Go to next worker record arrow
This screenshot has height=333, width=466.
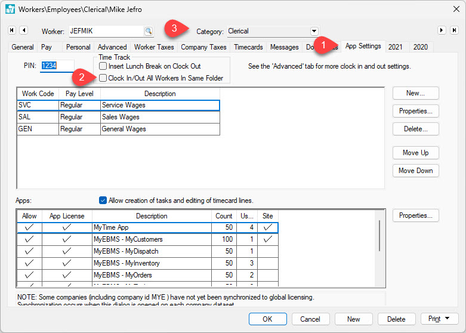442,30
